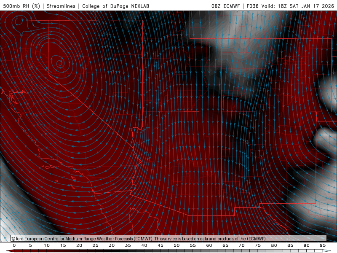The height and width of the screenshot is (253, 337).
Task: Select the '5' colorbar scale label
Action: tap(30, 245)
